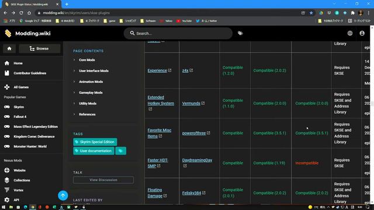The width and height of the screenshot is (374, 210).
Task: Click the browser forward arrow
Action: click(x=13, y=13)
